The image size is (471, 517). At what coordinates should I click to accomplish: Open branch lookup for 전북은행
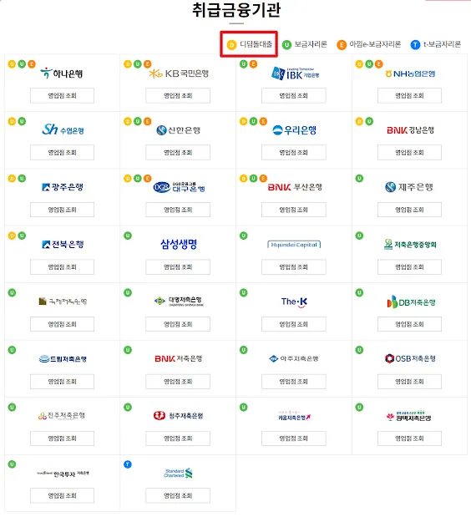tap(63, 267)
